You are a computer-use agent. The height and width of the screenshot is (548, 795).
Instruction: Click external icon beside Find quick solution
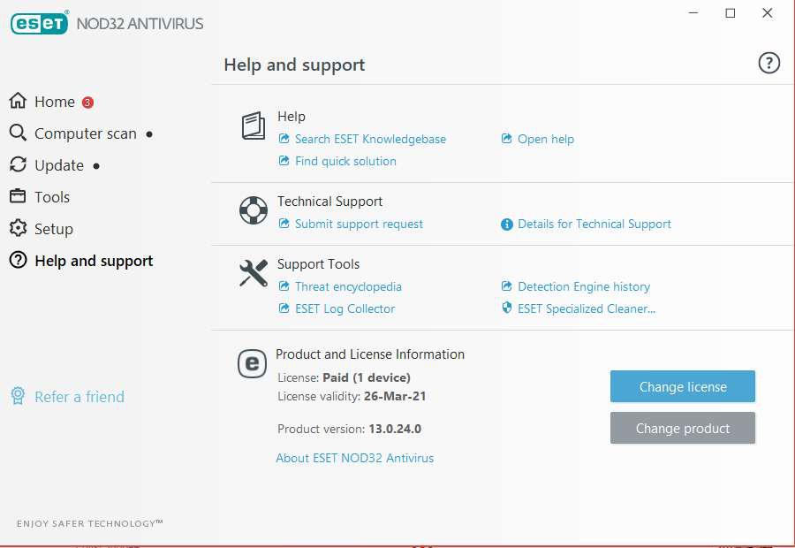click(x=284, y=161)
